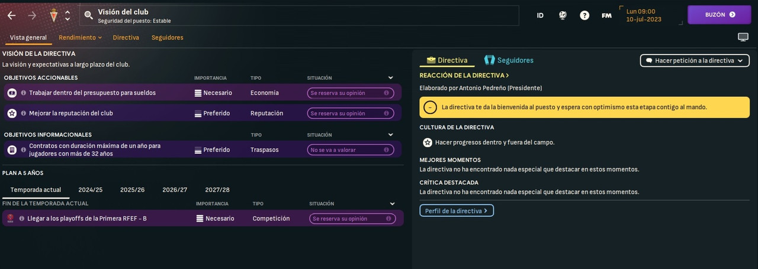Click Se reserva su opinión for Reputación row
This screenshot has width=758, height=269.
(x=351, y=113)
